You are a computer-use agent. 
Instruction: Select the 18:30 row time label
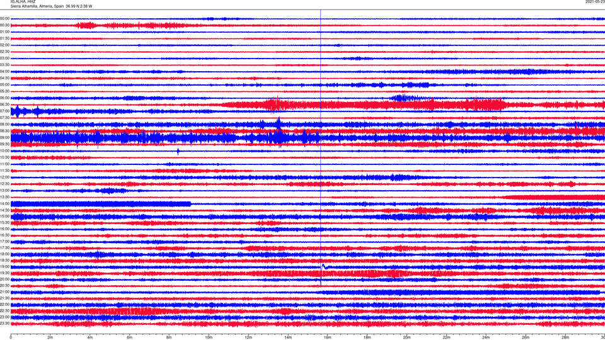[4, 260]
